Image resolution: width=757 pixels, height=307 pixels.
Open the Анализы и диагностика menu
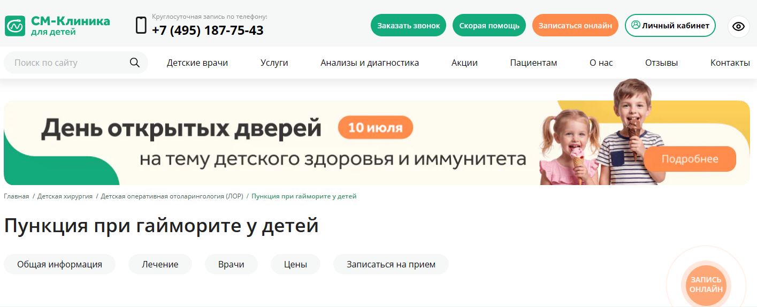(x=370, y=63)
